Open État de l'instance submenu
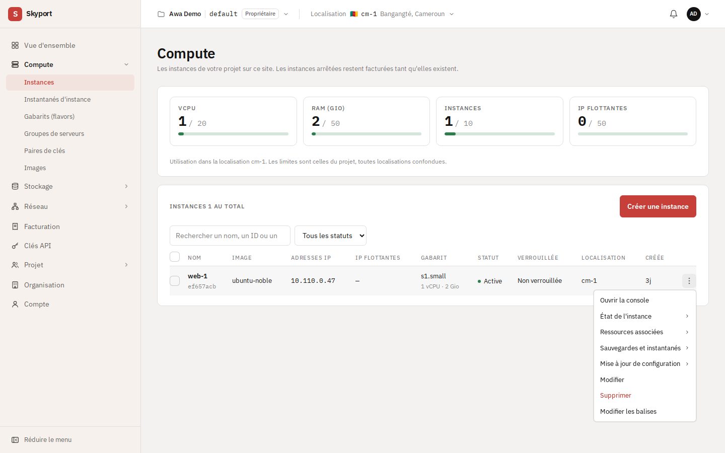This screenshot has width=725, height=453. point(645,316)
